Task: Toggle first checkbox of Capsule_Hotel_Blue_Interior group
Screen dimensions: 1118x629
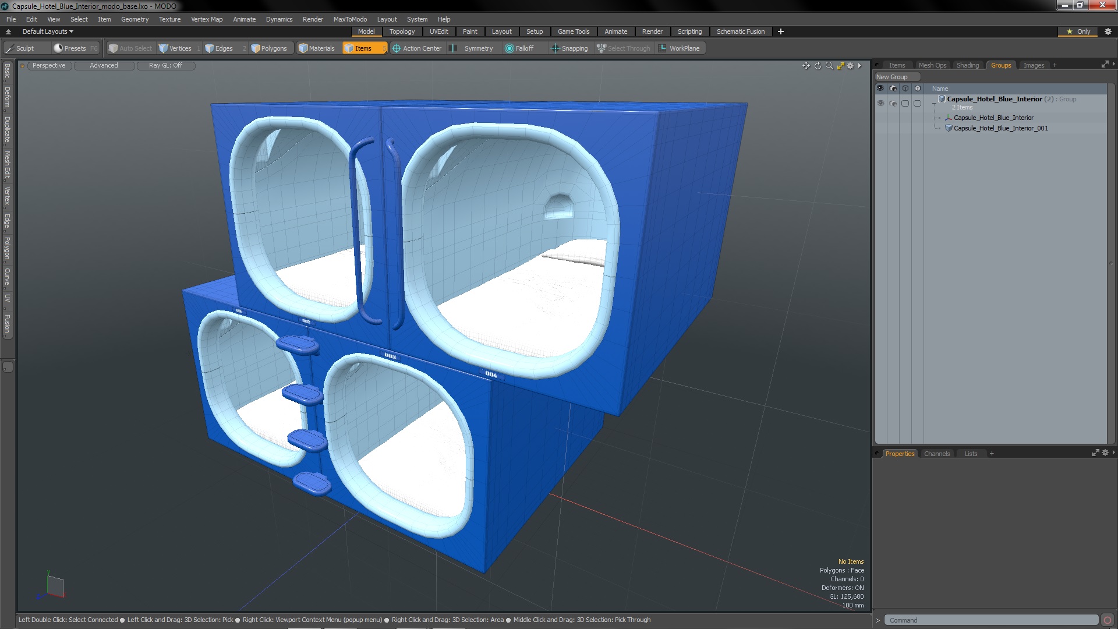Action: [x=905, y=103]
